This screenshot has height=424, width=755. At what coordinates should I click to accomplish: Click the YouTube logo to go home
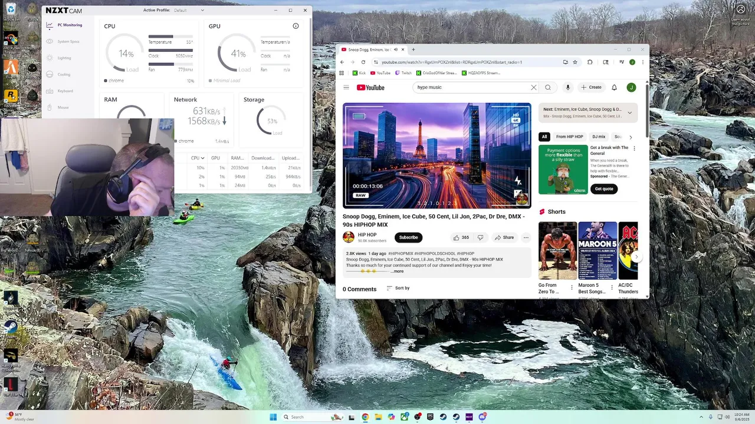pos(370,87)
